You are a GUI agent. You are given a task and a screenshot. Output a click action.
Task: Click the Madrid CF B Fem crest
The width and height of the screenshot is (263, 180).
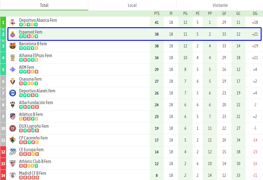pyautogui.click(x=12, y=175)
